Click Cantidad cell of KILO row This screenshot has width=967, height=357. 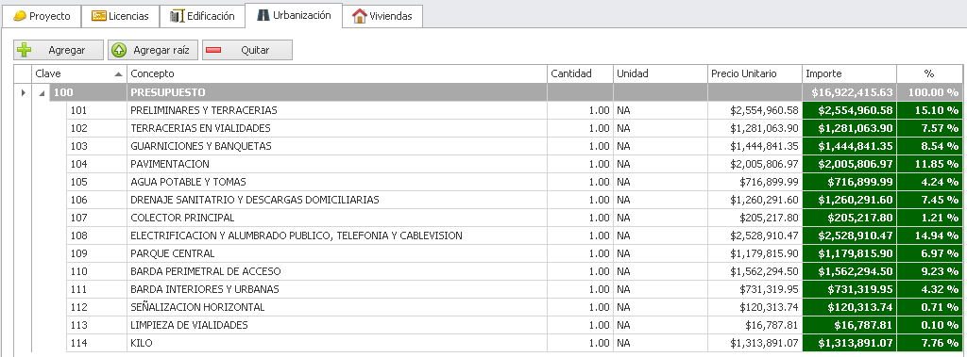(580, 342)
